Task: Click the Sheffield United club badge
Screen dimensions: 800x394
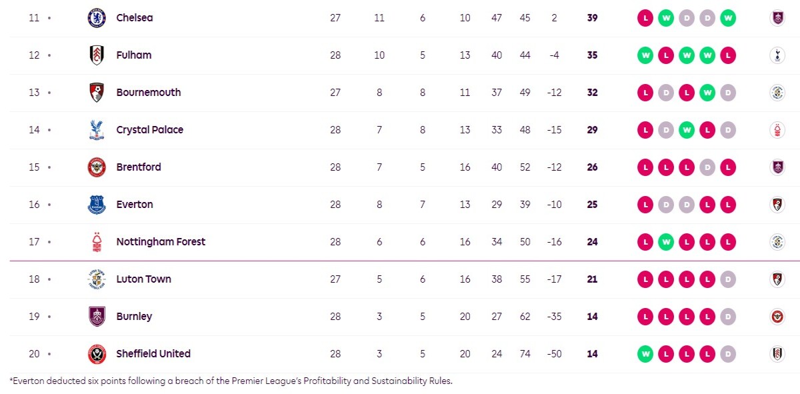Action: [x=97, y=354]
